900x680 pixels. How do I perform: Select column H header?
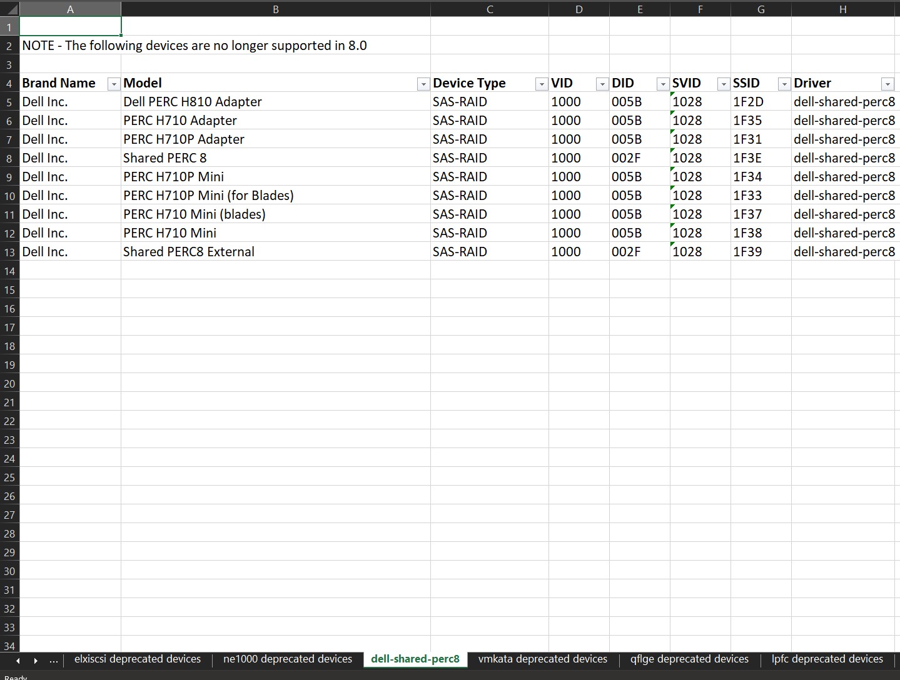click(x=842, y=9)
